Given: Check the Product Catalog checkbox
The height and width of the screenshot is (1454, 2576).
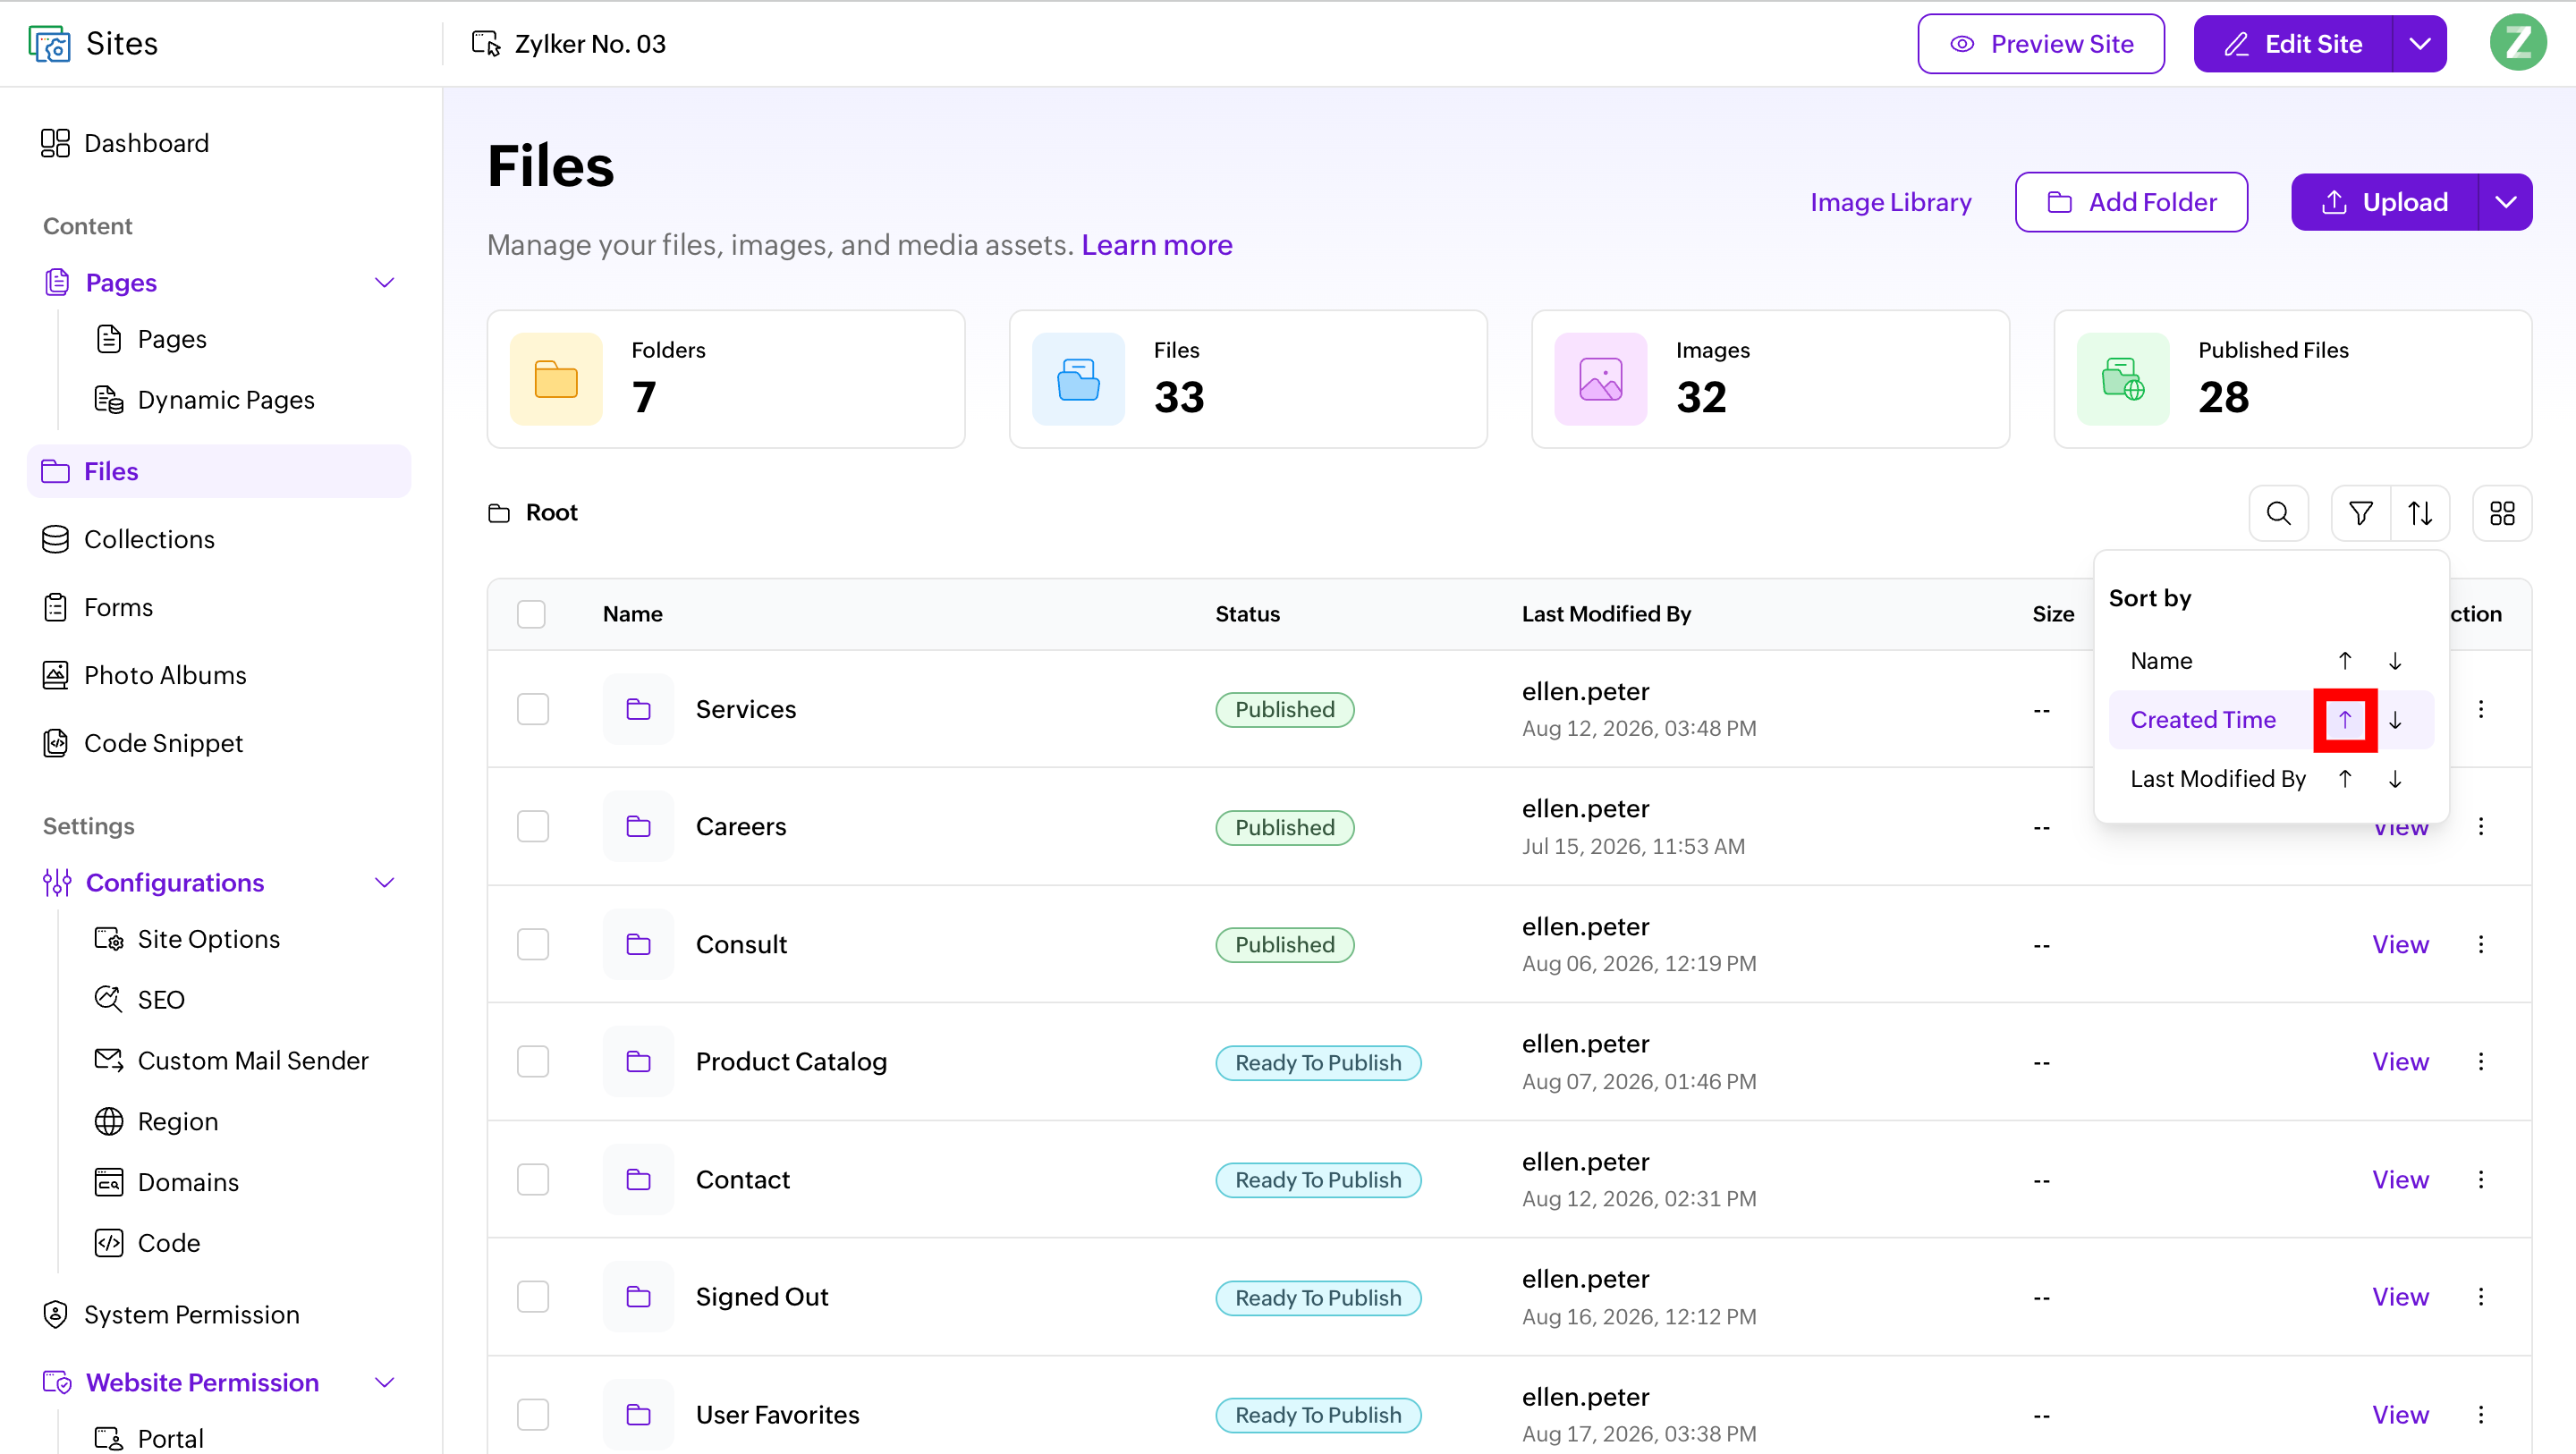Looking at the screenshot, I should click(533, 1061).
